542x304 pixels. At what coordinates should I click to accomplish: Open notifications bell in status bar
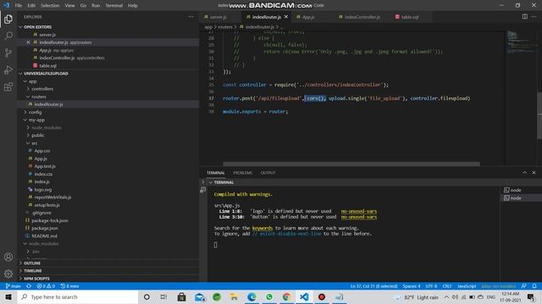pyautogui.click(x=534, y=286)
